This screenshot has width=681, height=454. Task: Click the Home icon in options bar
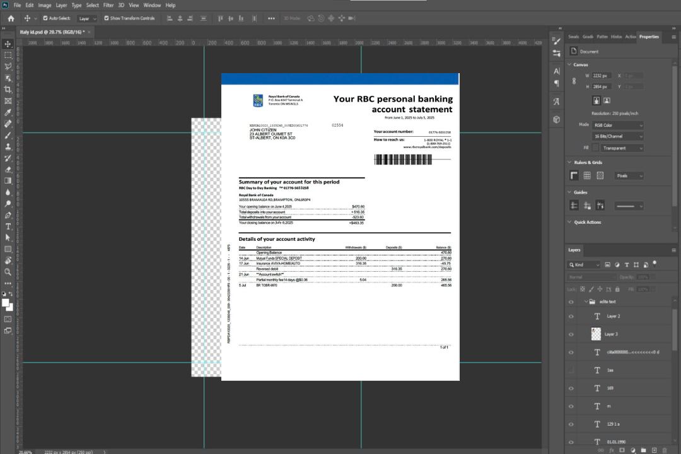click(11, 18)
